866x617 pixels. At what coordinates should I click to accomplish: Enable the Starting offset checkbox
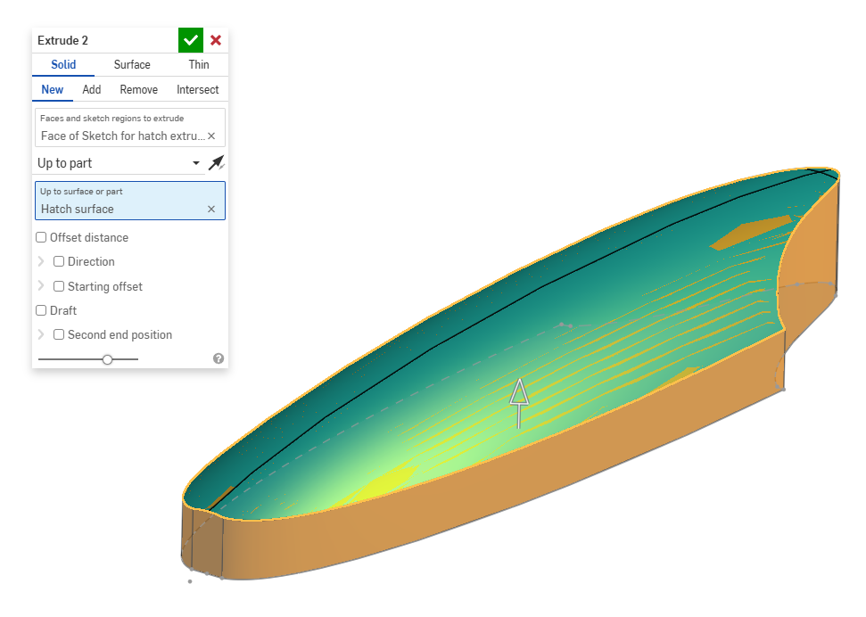59,286
